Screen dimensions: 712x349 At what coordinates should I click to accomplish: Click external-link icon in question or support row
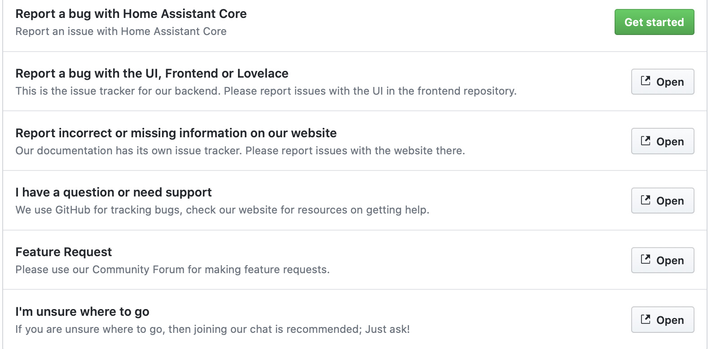click(x=645, y=200)
